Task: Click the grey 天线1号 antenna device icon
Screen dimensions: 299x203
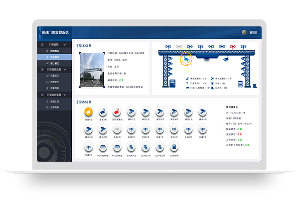Action: 118,129
